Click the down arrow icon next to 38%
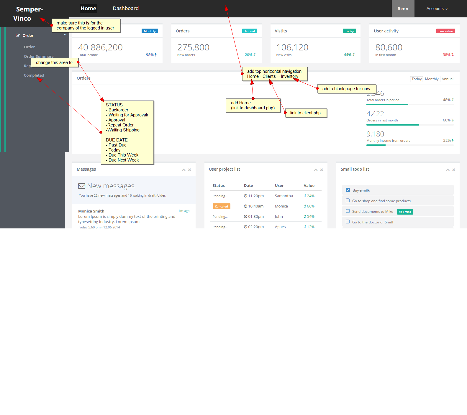 point(453,55)
